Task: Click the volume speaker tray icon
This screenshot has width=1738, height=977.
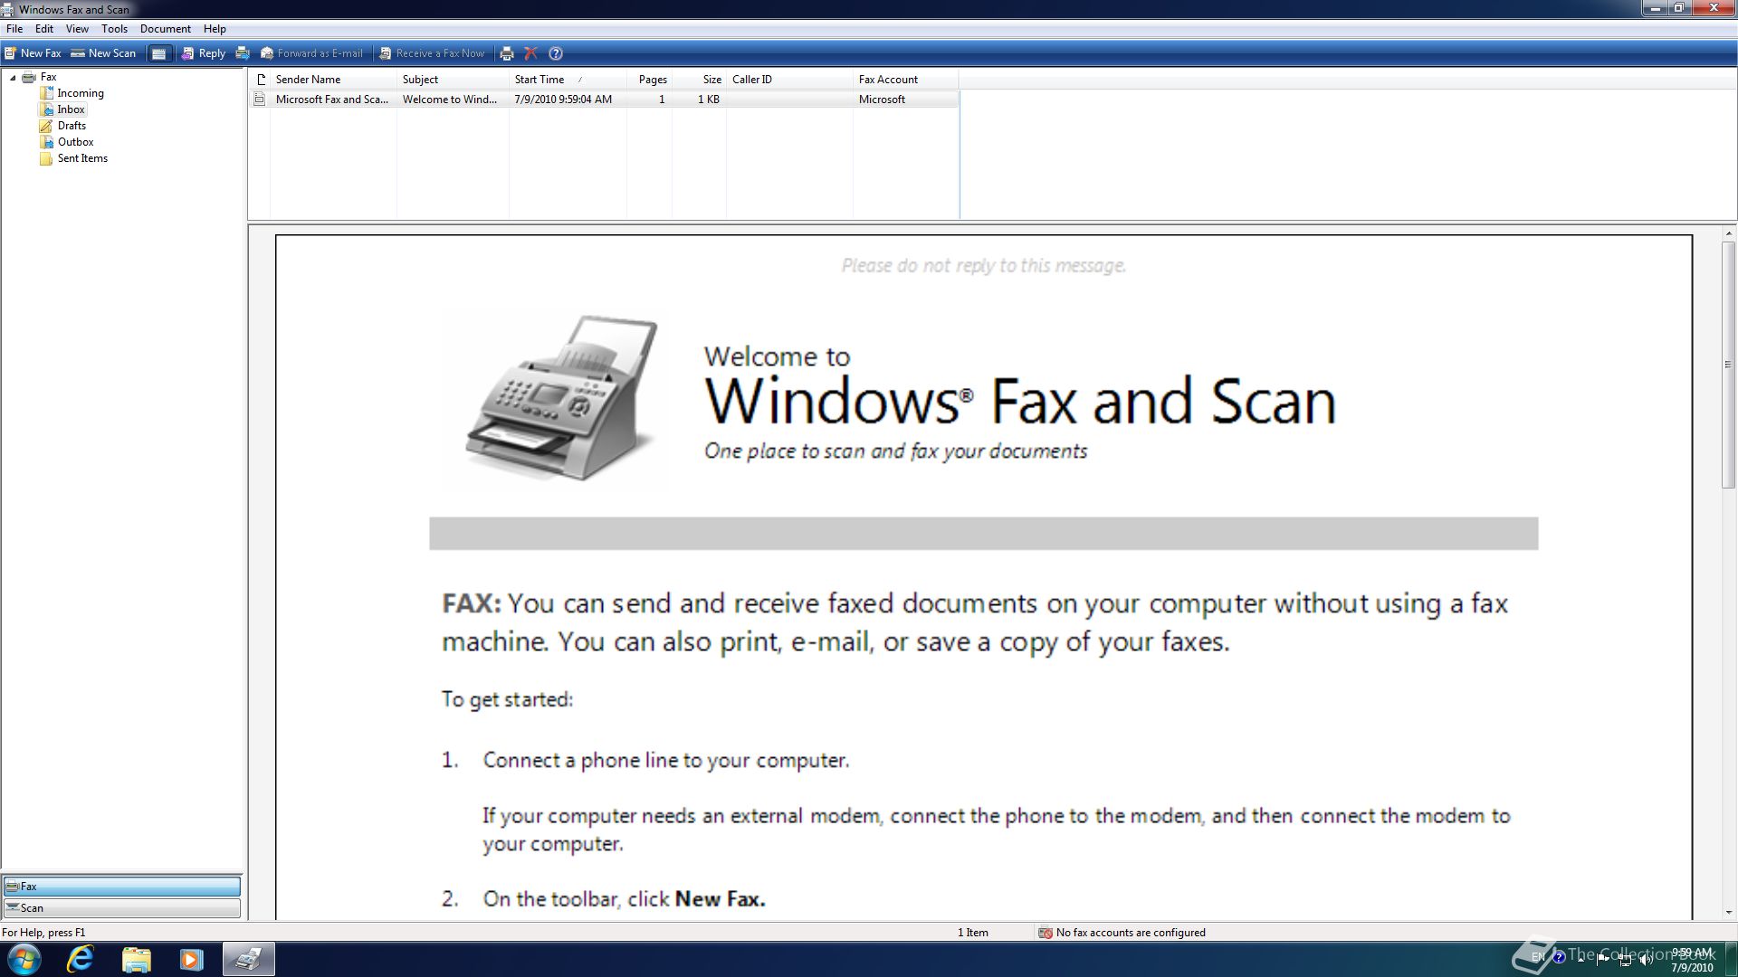Action: coord(1645,959)
